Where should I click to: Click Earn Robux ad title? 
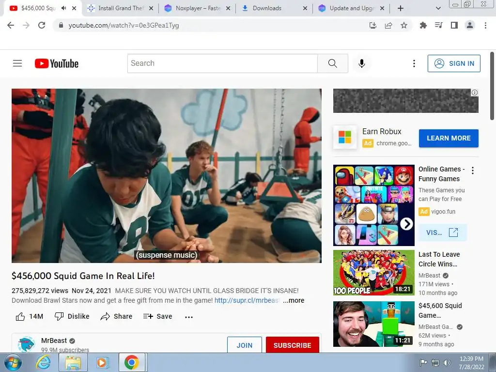(382, 131)
